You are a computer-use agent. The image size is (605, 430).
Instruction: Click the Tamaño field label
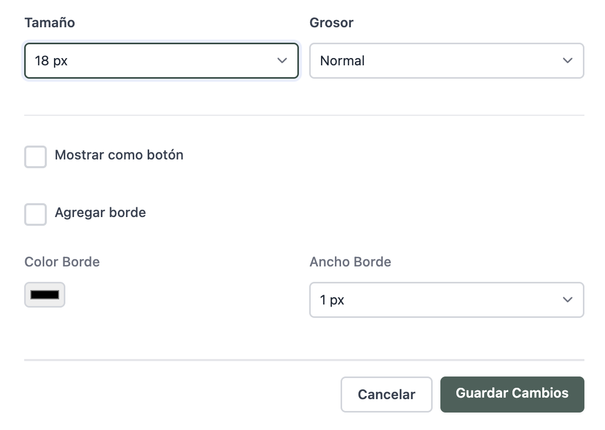click(x=49, y=23)
